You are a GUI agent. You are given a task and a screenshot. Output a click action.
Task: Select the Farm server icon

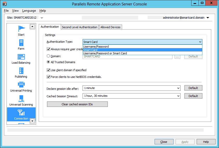tap(21, 43)
